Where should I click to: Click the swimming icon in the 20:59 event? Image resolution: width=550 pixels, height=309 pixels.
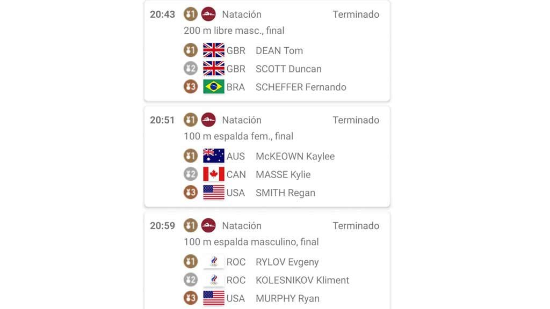tap(208, 226)
